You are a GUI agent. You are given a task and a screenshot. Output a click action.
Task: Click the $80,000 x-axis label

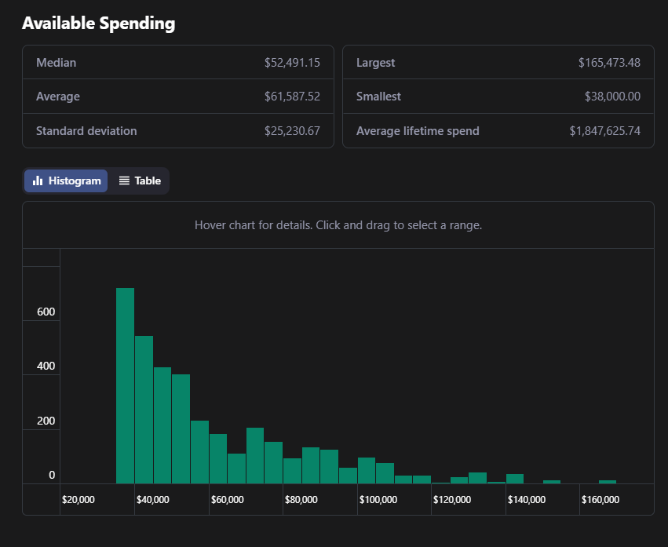pyautogui.click(x=301, y=500)
